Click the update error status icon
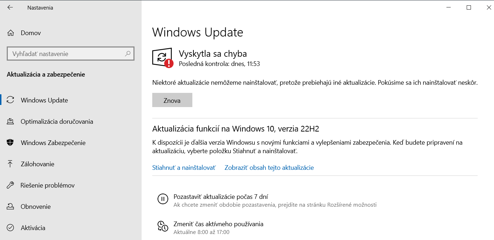Image resolution: width=494 pixels, height=240 pixels. click(x=163, y=58)
